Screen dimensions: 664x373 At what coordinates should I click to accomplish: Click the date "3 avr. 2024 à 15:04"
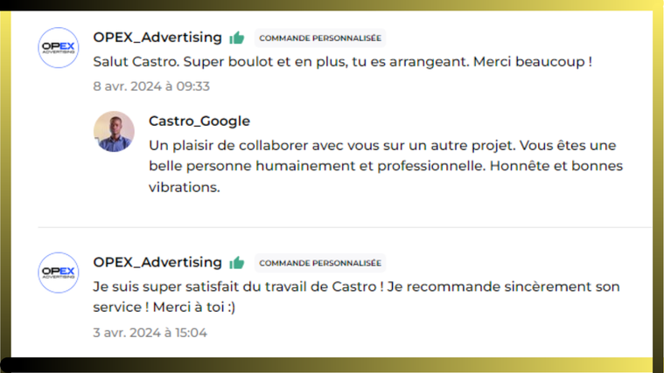point(150,332)
